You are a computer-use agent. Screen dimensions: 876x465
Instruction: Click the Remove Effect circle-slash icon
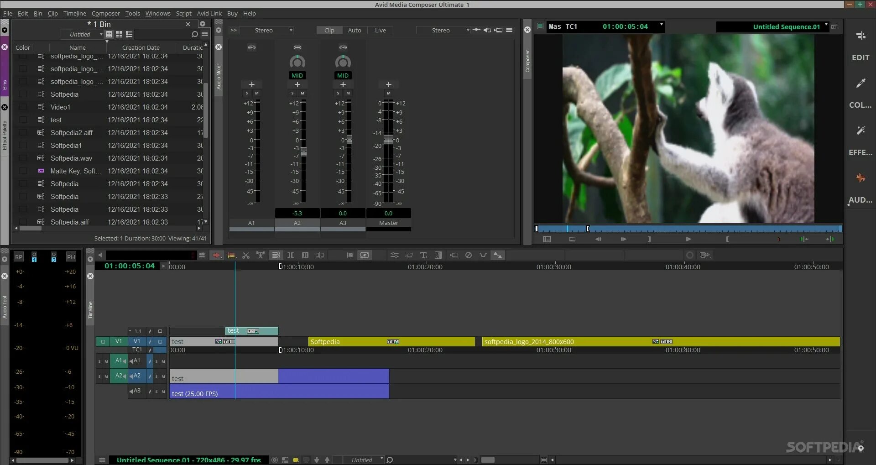[469, 255]
